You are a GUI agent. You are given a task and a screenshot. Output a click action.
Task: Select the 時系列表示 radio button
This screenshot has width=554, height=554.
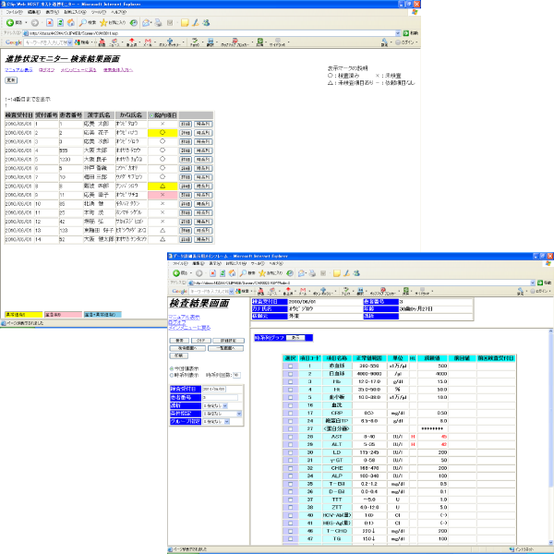coord(171,375)
